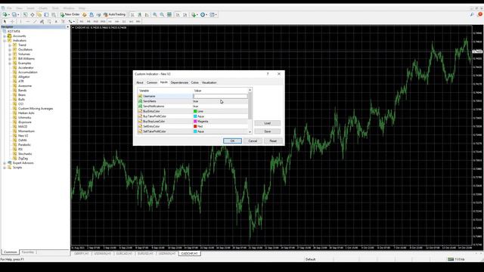484x272 pixels.
Task: Select the Text 'A' drawing tool
Action: tap(56, 22)
